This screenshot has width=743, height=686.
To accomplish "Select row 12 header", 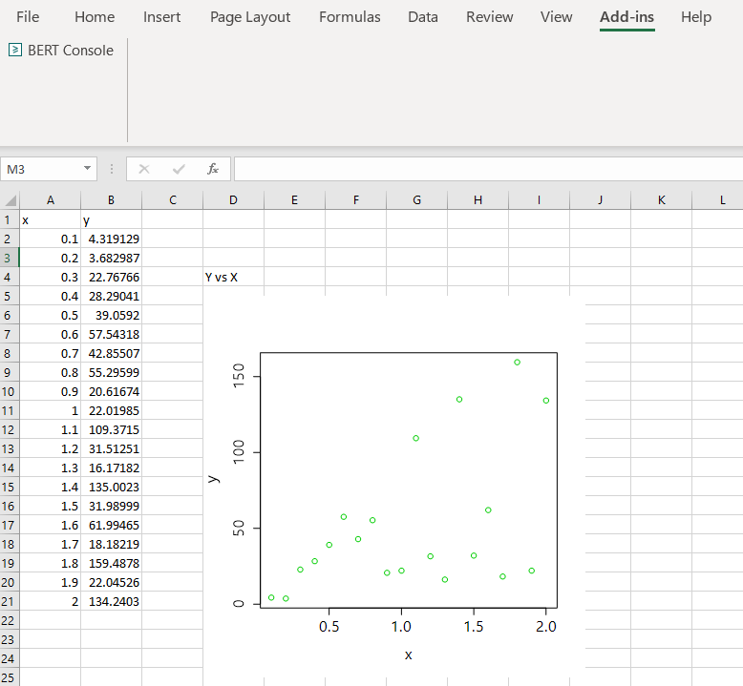I will pyautogui.click(x=10, y=429).
